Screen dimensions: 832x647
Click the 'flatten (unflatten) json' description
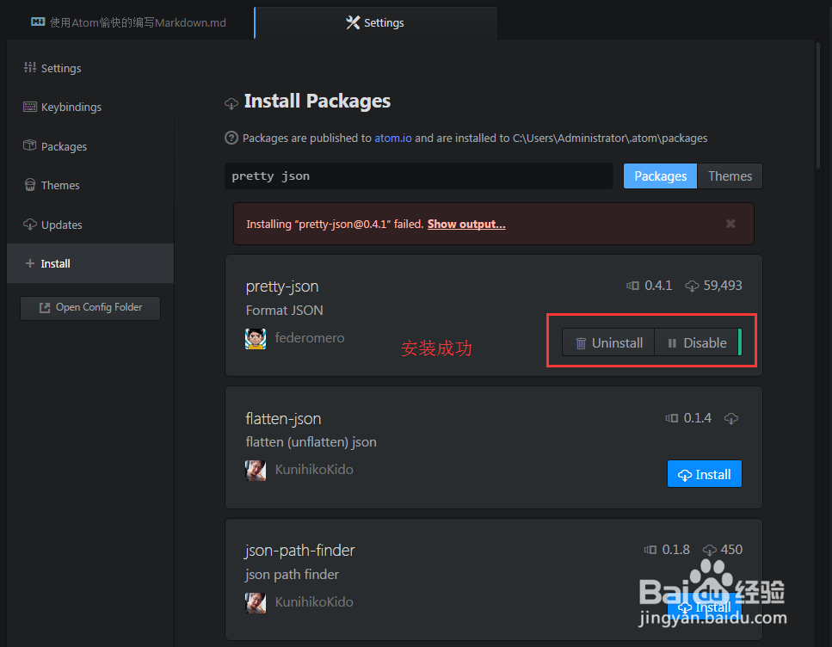click(x=311, y=442)
